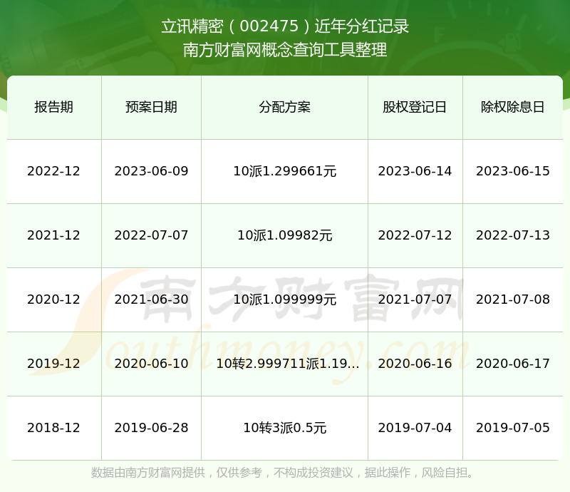
Task: Select plan 10派1.09982元
Action: click(284, 235)
